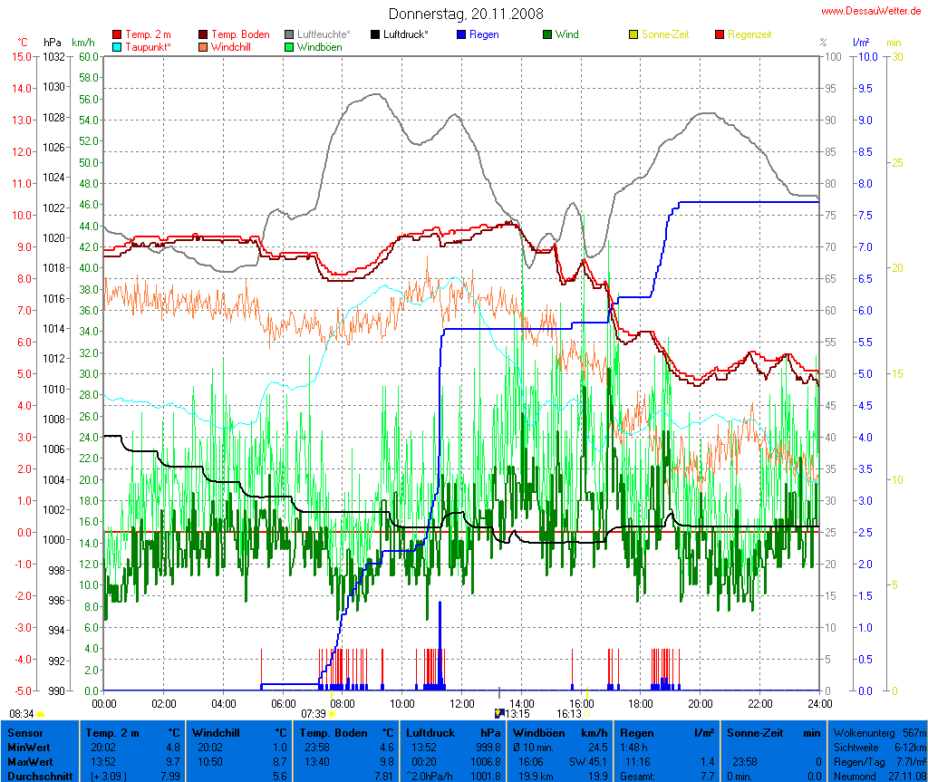Click the red Regenzeit legend square
Screen dimensions: 928x782
click(720, 34)
